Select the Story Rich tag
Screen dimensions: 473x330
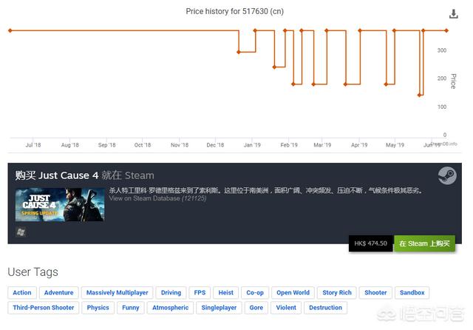coord(337,292)
